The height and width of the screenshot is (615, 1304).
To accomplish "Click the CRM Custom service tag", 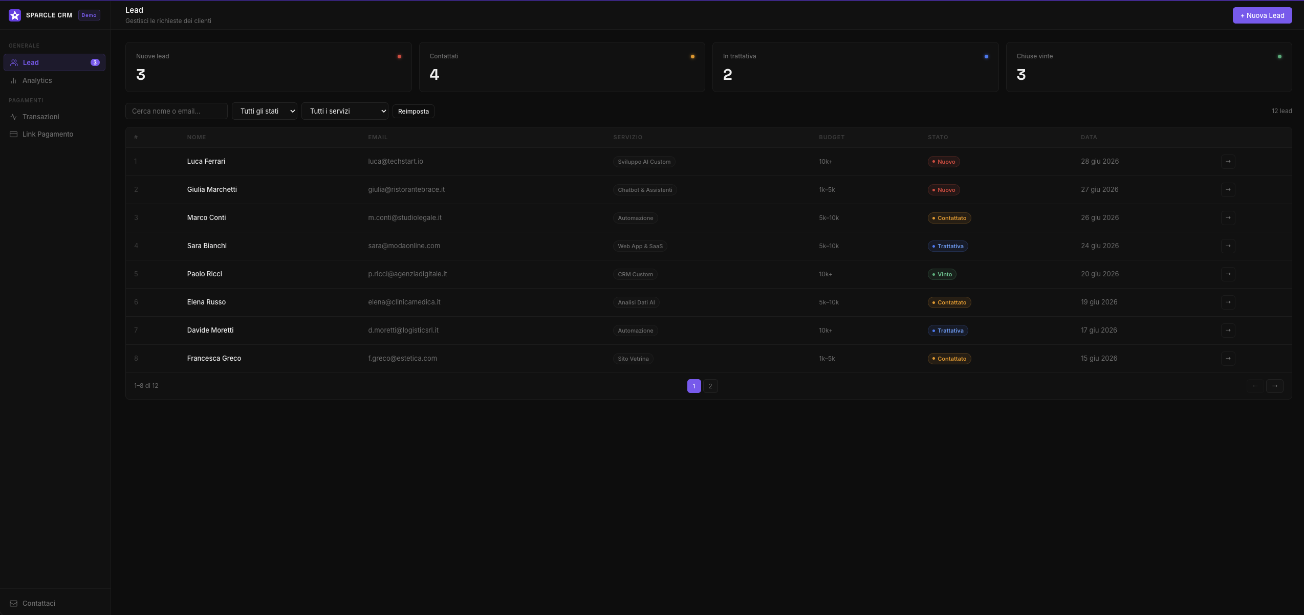I will tap(635, 274).
